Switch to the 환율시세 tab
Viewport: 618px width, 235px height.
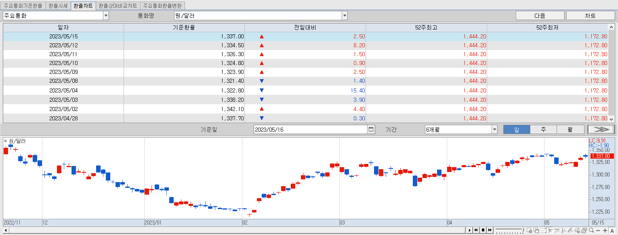57,6
